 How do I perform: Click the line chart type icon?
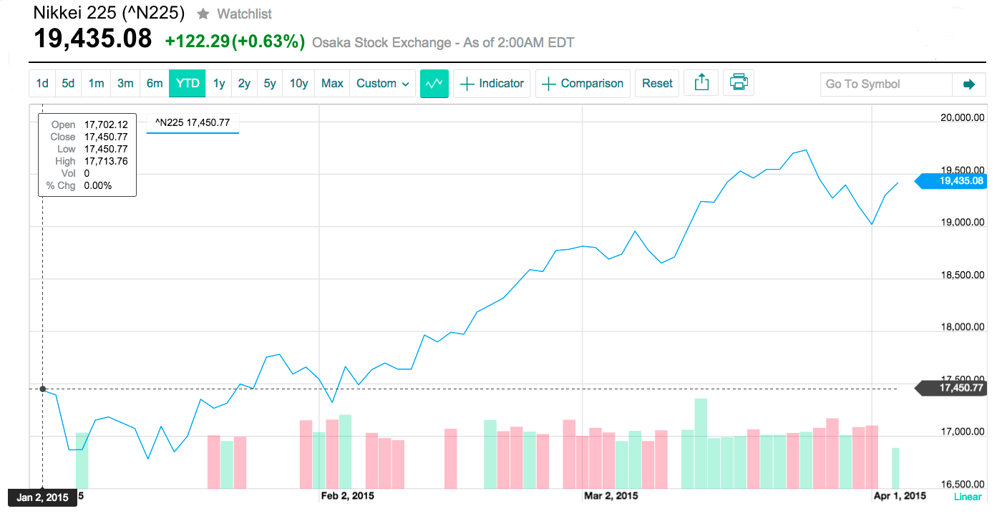(434, 84)
